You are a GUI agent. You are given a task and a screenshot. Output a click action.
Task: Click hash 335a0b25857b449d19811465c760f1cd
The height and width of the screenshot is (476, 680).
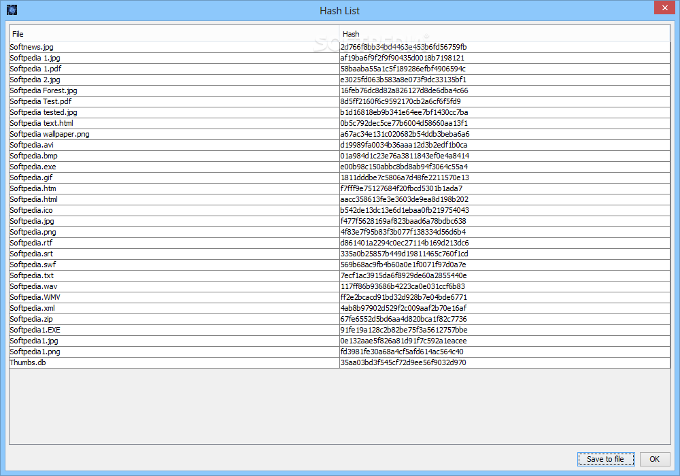[404, 254]
